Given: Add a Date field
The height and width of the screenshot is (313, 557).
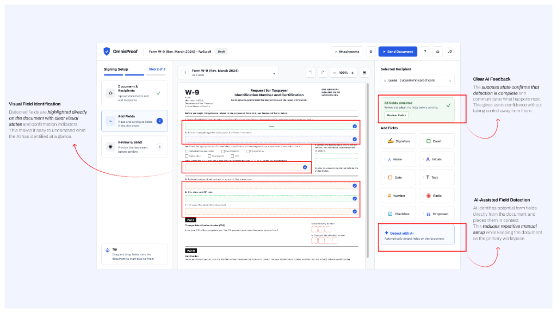Looking at the screenshot, I should pyautogui.click(x=399, y=178).
